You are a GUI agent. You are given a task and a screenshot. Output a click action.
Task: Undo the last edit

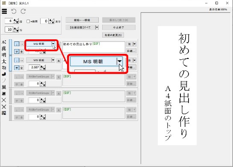(x=14, y=11)
